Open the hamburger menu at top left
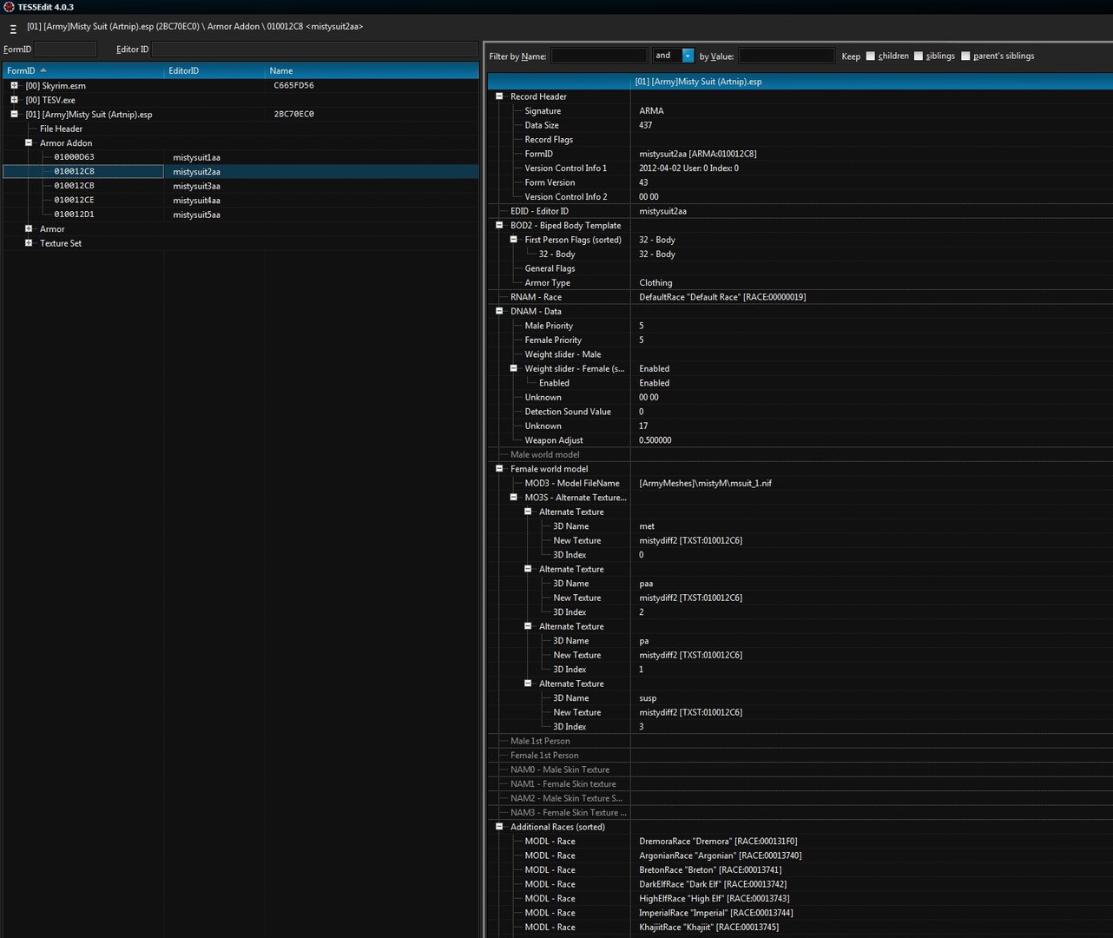Image resolution: width=1113 pixels, height=938 pixels. [x=13, y=29]
